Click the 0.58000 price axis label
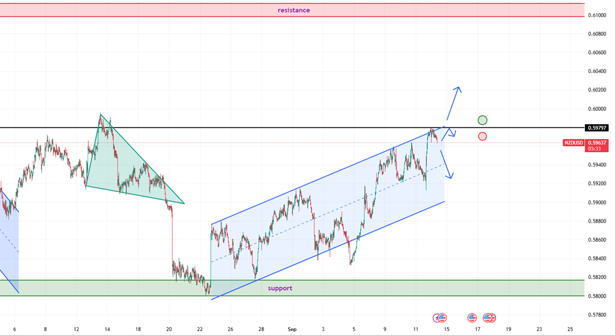This screenshot has height=335, width=615. 597,296
